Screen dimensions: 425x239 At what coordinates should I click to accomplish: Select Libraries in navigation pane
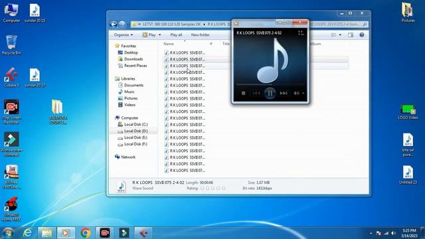(x=128, y=78)
